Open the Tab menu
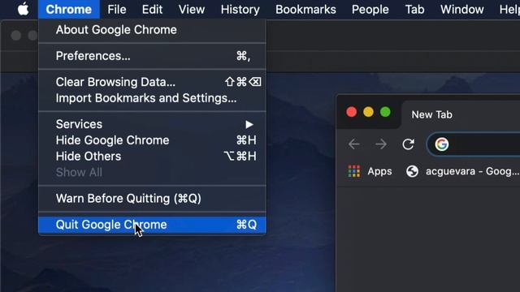Image resolution: width=520 pixels, height=292 pixels. click(414, 9)
